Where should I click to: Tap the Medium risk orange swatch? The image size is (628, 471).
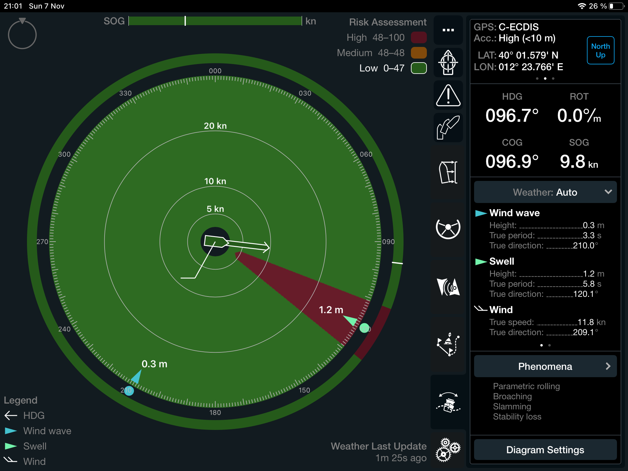click(419, 53)
